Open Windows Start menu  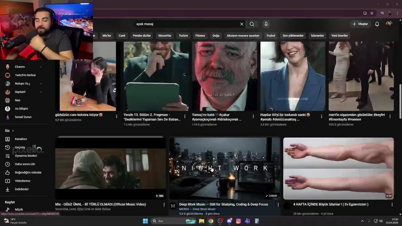pos(145,221)
